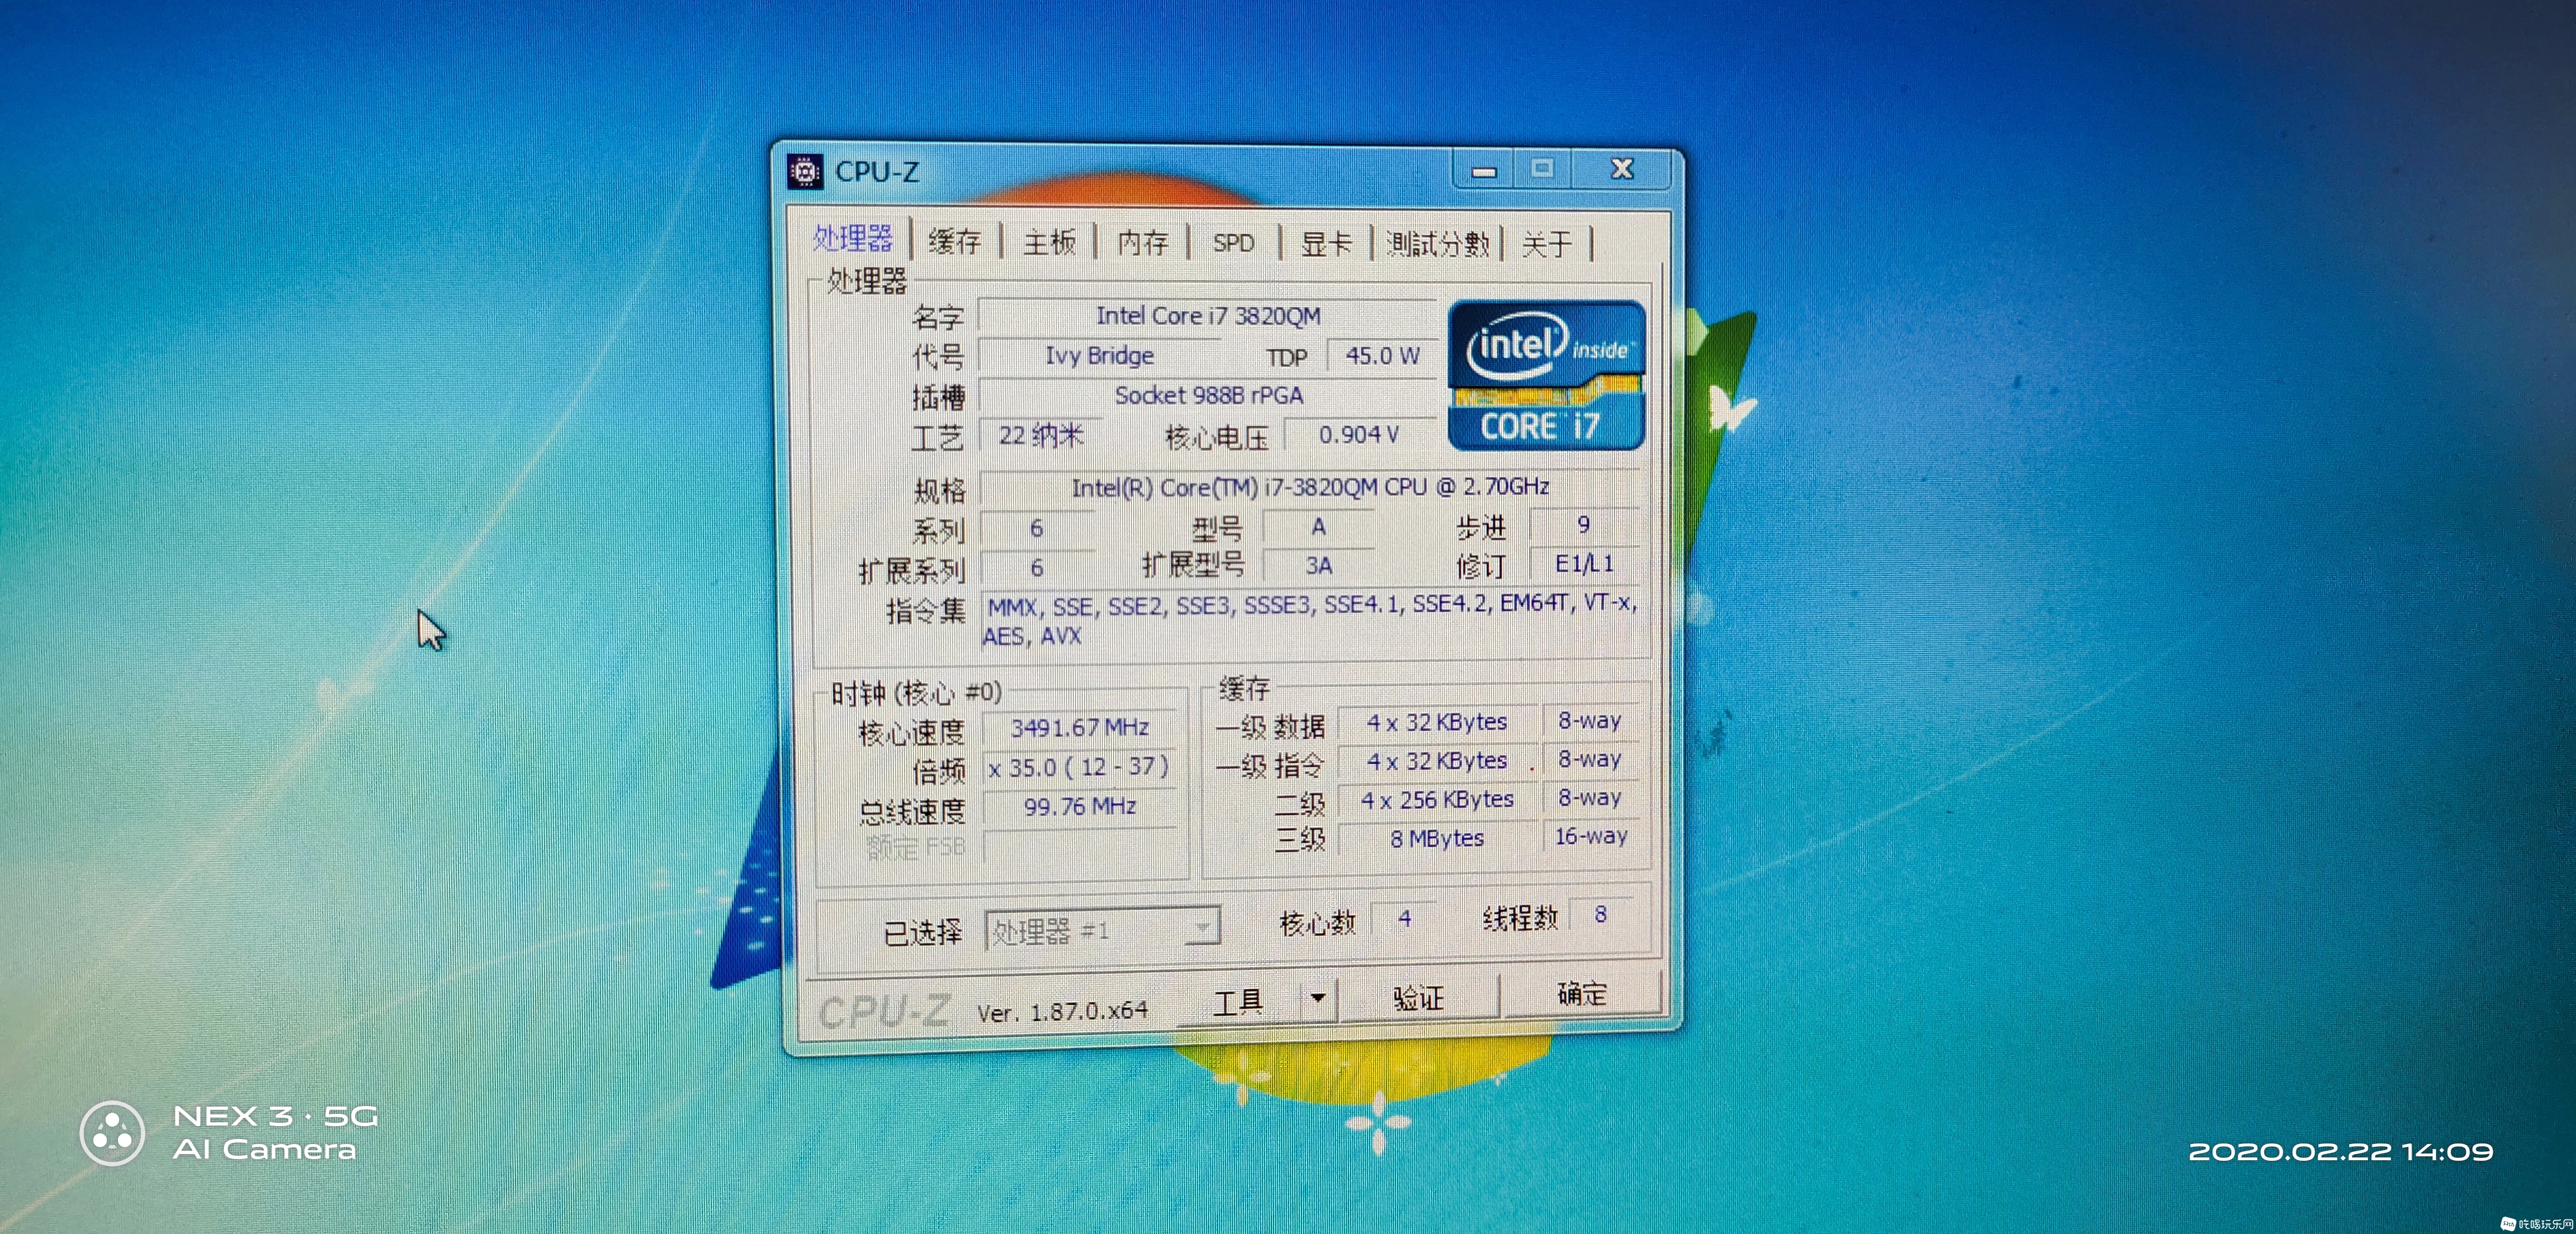Close the CPU-Z window
Screen dimensions: 2576x1234
[1622, 169]
